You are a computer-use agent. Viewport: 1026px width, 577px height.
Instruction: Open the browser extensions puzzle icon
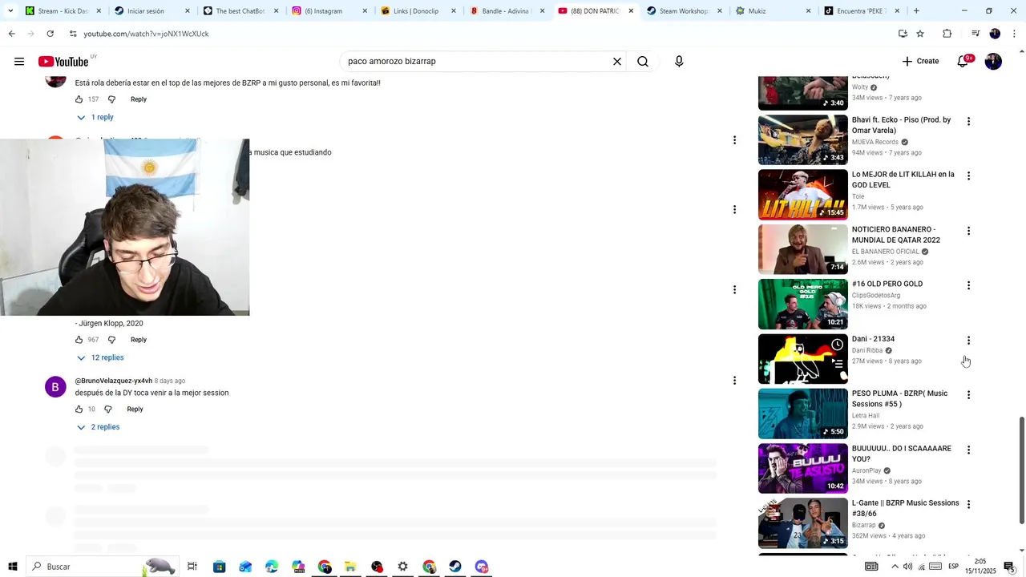pos(947,34)
